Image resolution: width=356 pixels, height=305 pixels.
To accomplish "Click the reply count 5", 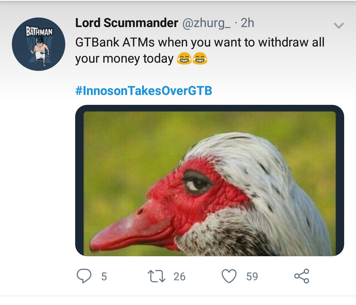I will (x=104, y=276).
